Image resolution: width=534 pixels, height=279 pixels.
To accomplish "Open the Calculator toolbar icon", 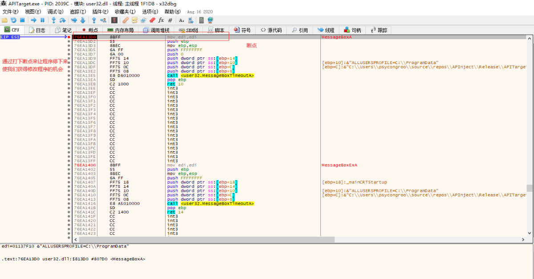I will pyautogui.click(x=202, y=20).
